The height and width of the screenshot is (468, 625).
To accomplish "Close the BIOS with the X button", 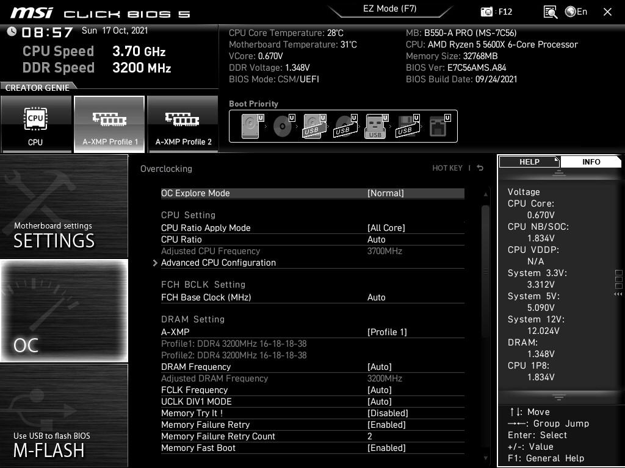I will click(607, 12).
